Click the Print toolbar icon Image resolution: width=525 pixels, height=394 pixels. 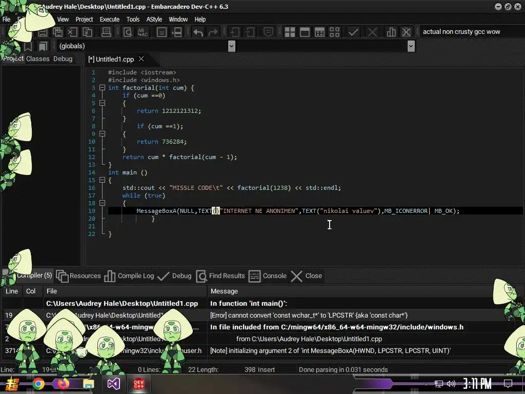pyautogui.click(x=106, y=32)
